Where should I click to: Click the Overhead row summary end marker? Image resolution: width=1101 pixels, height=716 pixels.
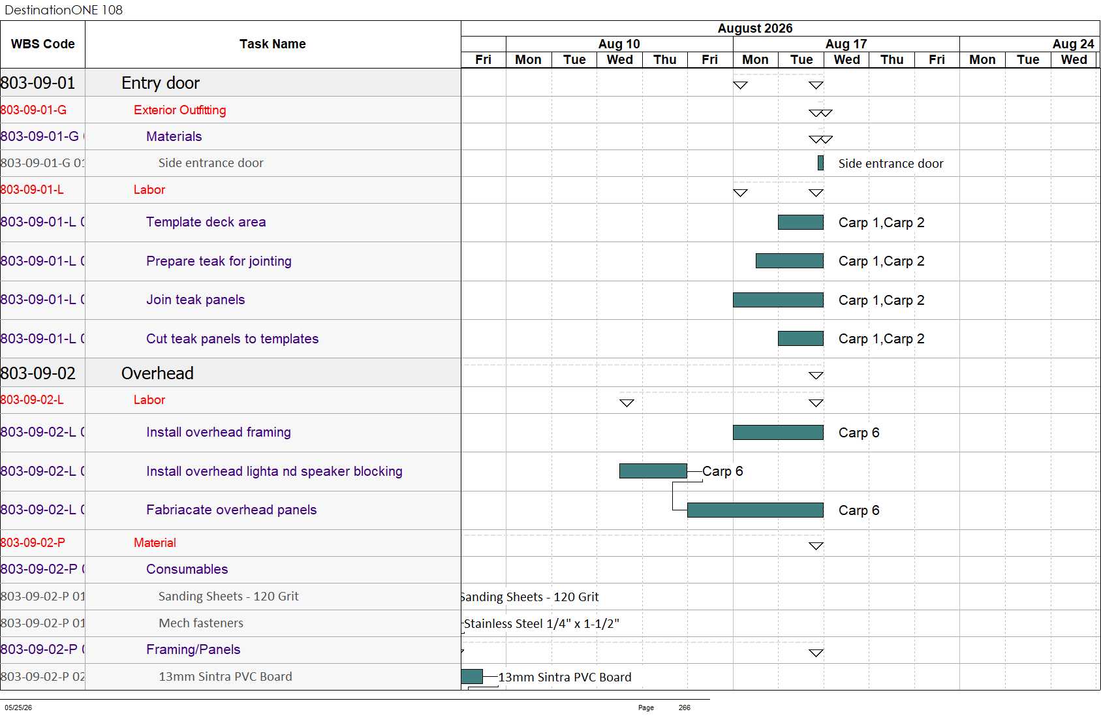pyautogui.click(x=816, y=375)
